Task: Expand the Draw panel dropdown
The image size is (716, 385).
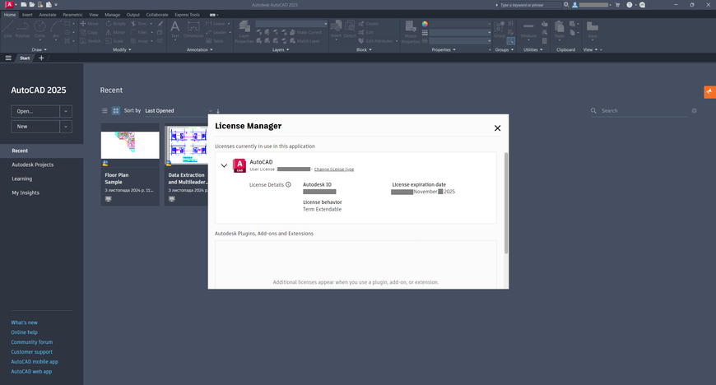Action: 40,49
